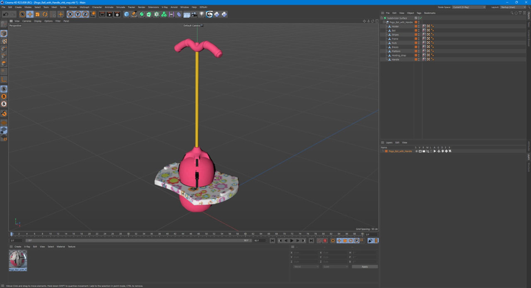The width and height of the screenshot is (531, 288).
Task: Open the World coordinate system dropdown
Action: [306, 267]
